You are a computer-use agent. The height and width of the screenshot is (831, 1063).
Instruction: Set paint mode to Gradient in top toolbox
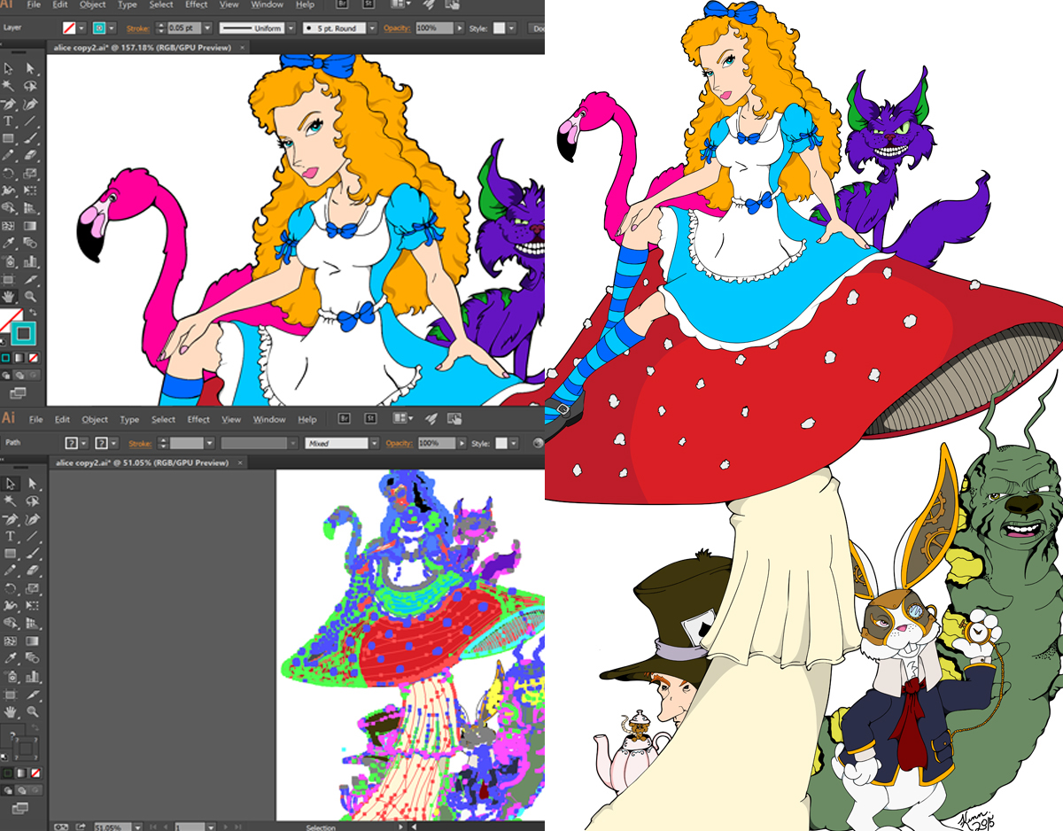[19, 357]
